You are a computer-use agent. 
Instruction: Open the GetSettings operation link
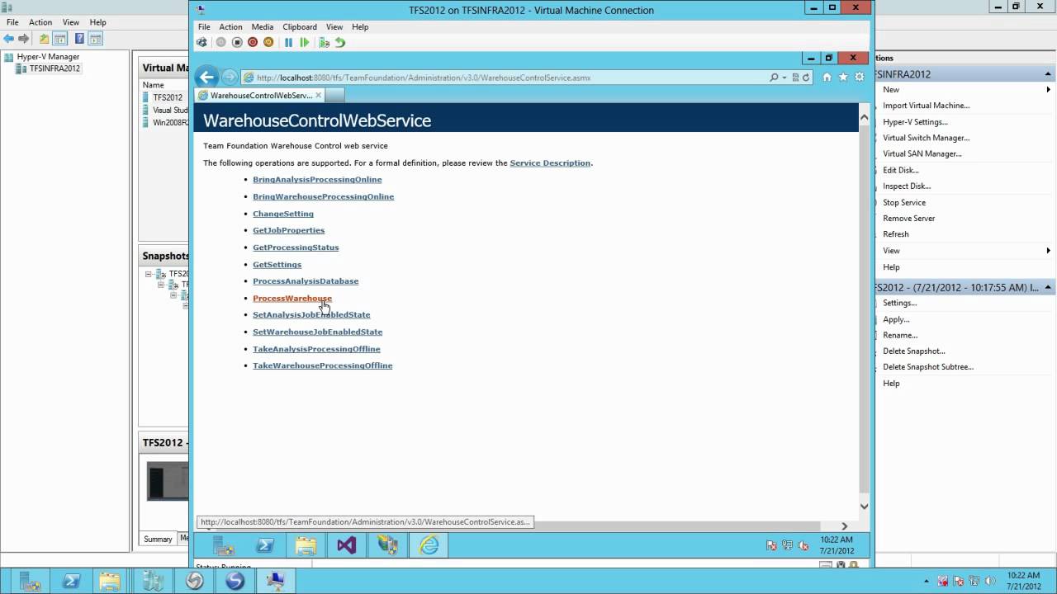tap(277, 265)
